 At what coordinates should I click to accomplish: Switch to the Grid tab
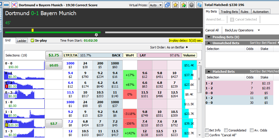[x=8, y=40]
